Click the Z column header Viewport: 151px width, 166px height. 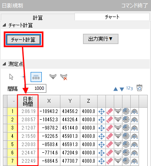89,101
